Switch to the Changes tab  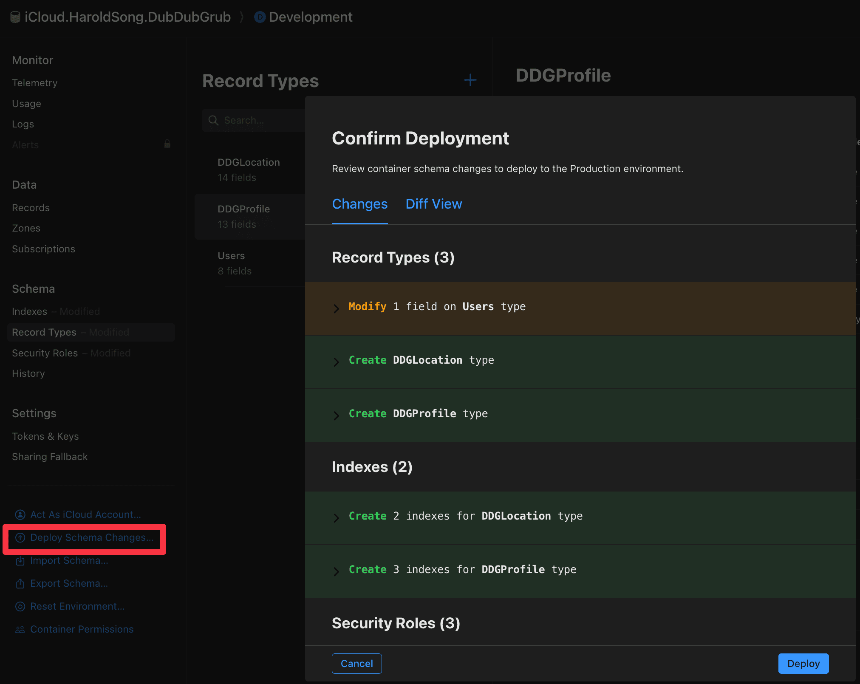[359, 204]
